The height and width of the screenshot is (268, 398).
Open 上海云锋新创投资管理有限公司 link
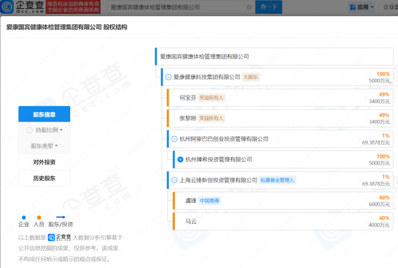[x=219, y=180]
